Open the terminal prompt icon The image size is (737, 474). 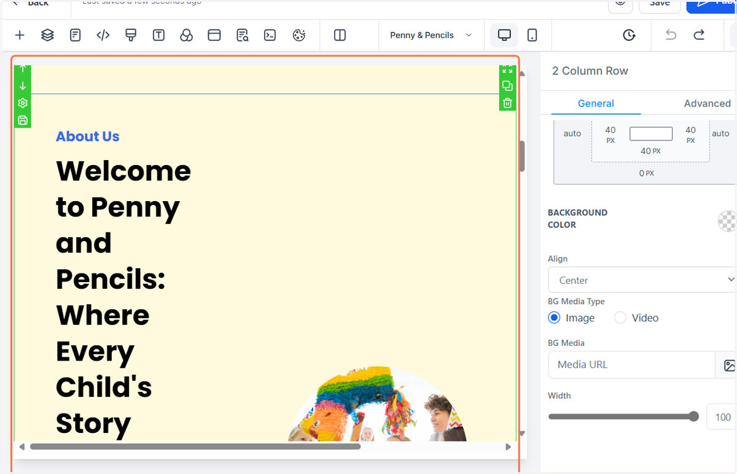click(270, 35)
